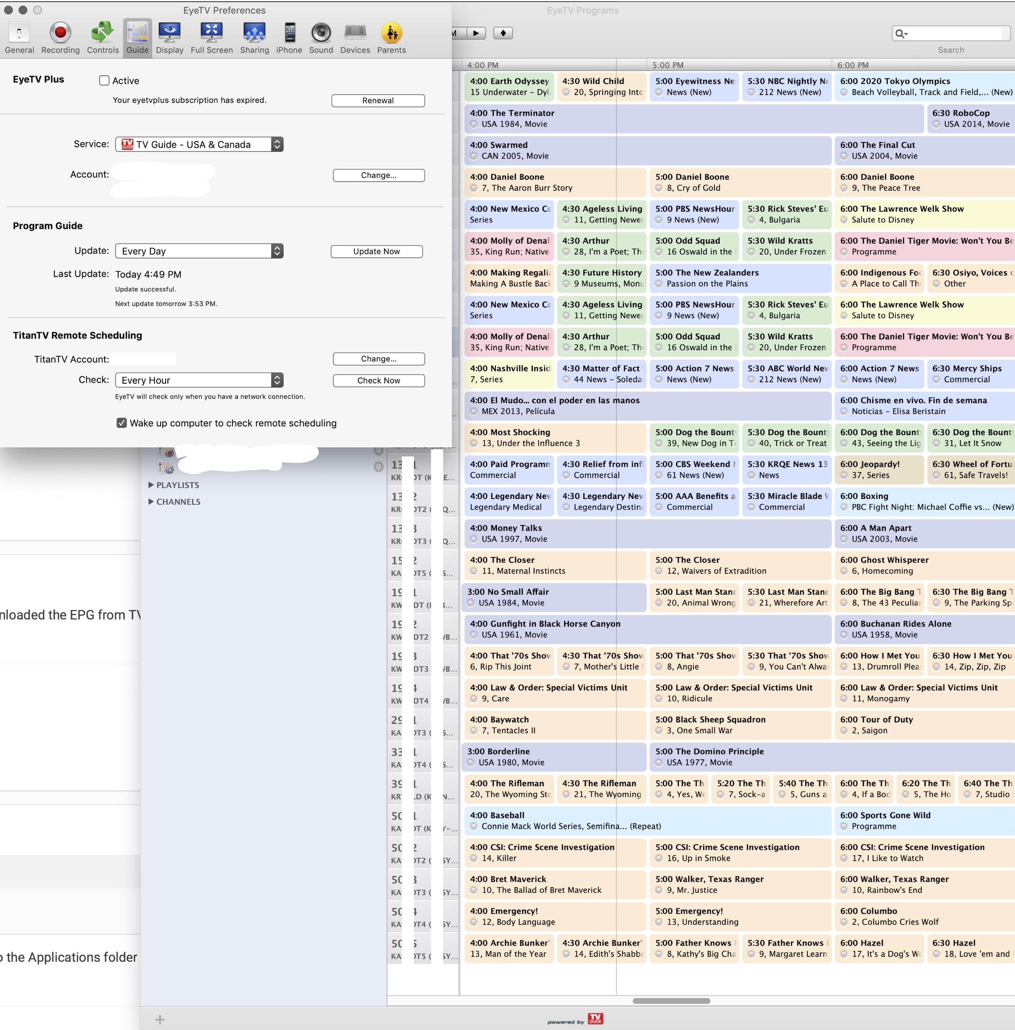The image size is (1015, 1030).
Task: Toggle record button for Swarmed movie
Action: pos(474,156)
